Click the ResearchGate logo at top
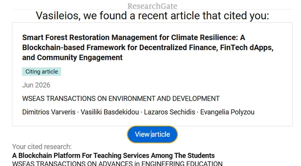The image size is (301, 166). click(152, 6)
